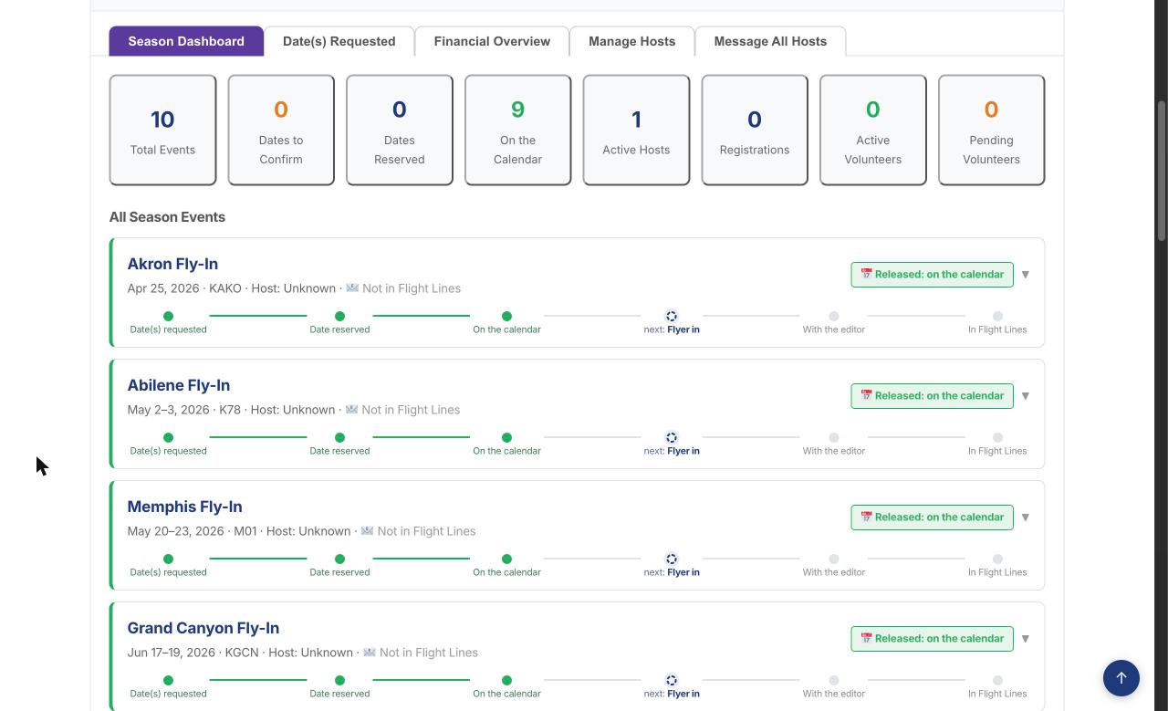The image size is (1168, 711).
Task: Click Memphis Released: on the calendar badge
Action: tap(932, 518)
